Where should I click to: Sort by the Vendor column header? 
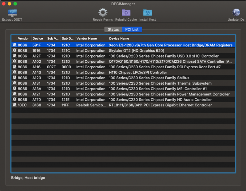tap(23, 38)
